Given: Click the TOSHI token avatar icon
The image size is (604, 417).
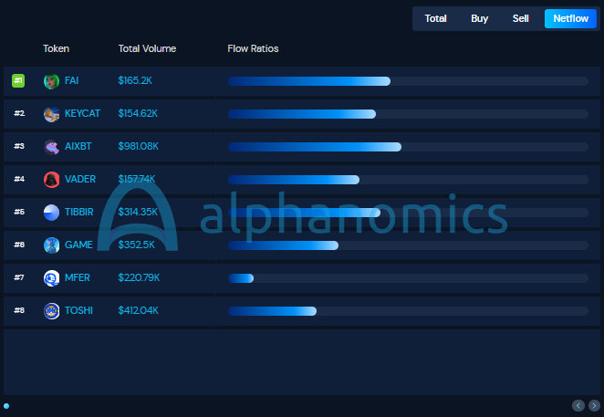Looking at the screenshot, I should [51, 310].
